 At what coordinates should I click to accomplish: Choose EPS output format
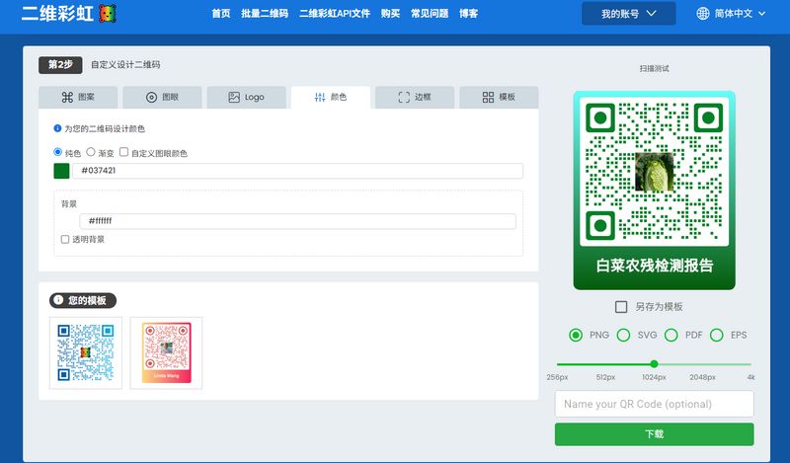point(717,335)
